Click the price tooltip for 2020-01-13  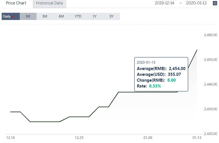coord(161,74)
